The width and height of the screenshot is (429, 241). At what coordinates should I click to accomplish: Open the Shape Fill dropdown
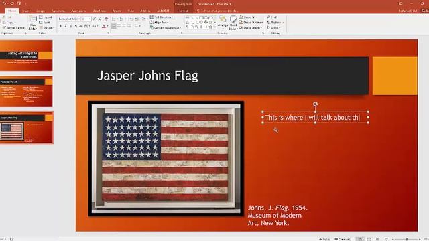tap(248, 17)
